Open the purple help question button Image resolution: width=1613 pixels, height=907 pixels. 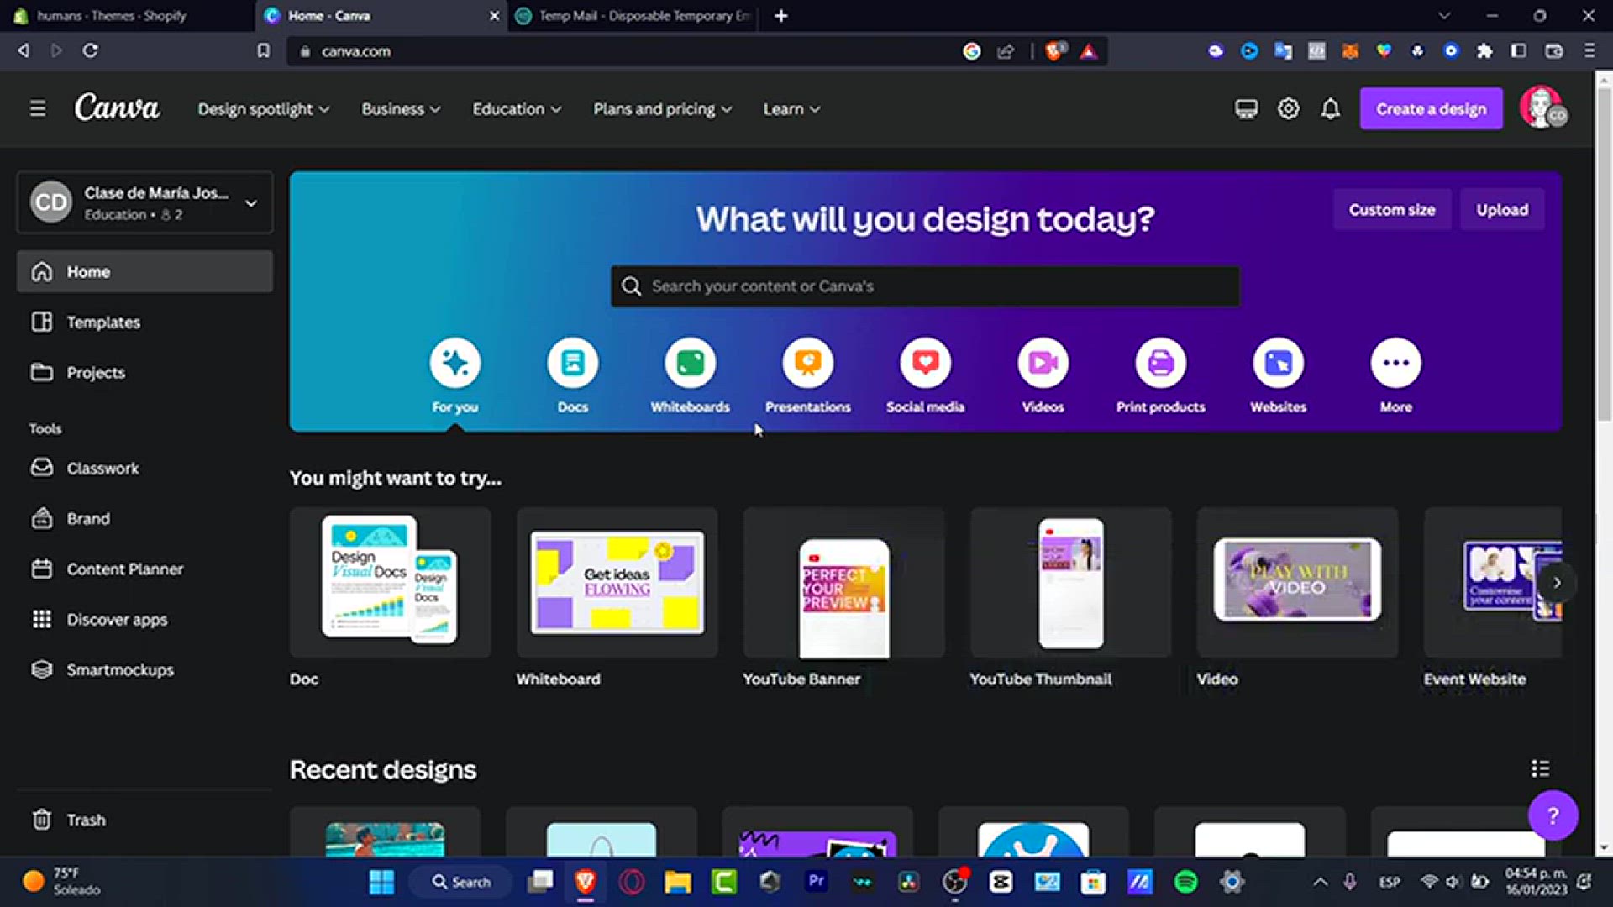[x=1553, y=815]
